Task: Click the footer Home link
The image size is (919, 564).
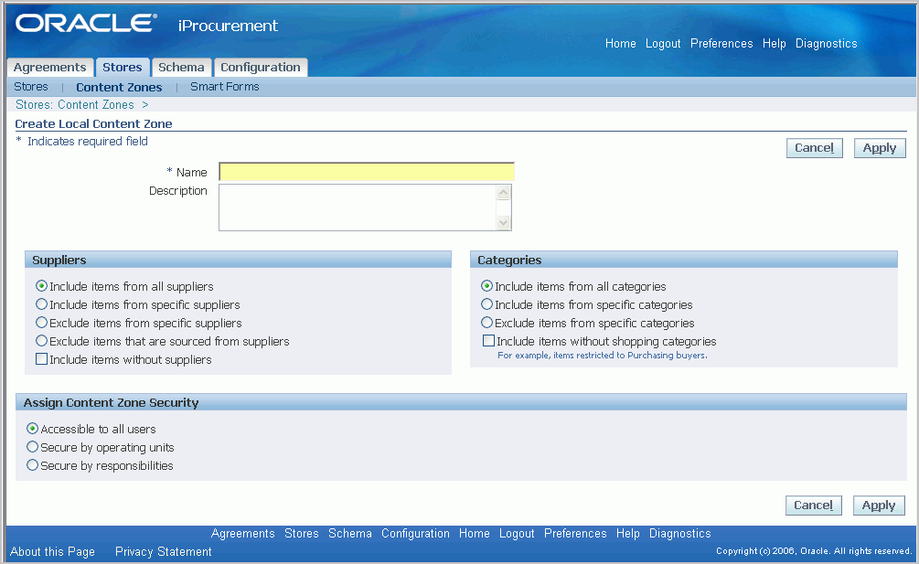Action: pyautogui.click(x=475, y=534)
